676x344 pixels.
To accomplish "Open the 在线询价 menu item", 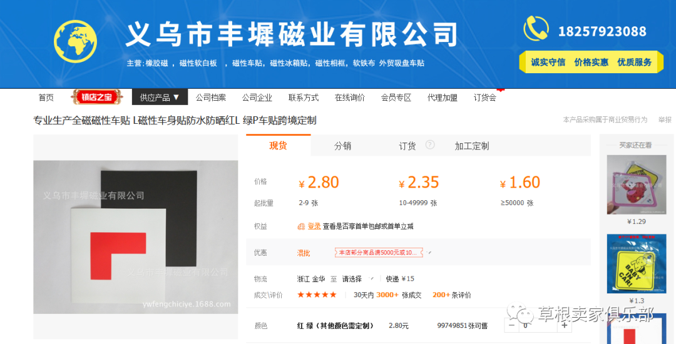I will coord(350,98).
